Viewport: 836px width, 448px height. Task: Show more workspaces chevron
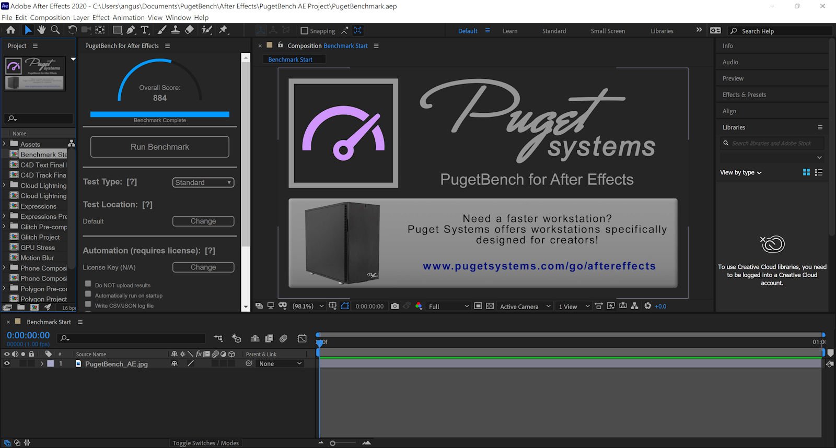click(699, 30)
